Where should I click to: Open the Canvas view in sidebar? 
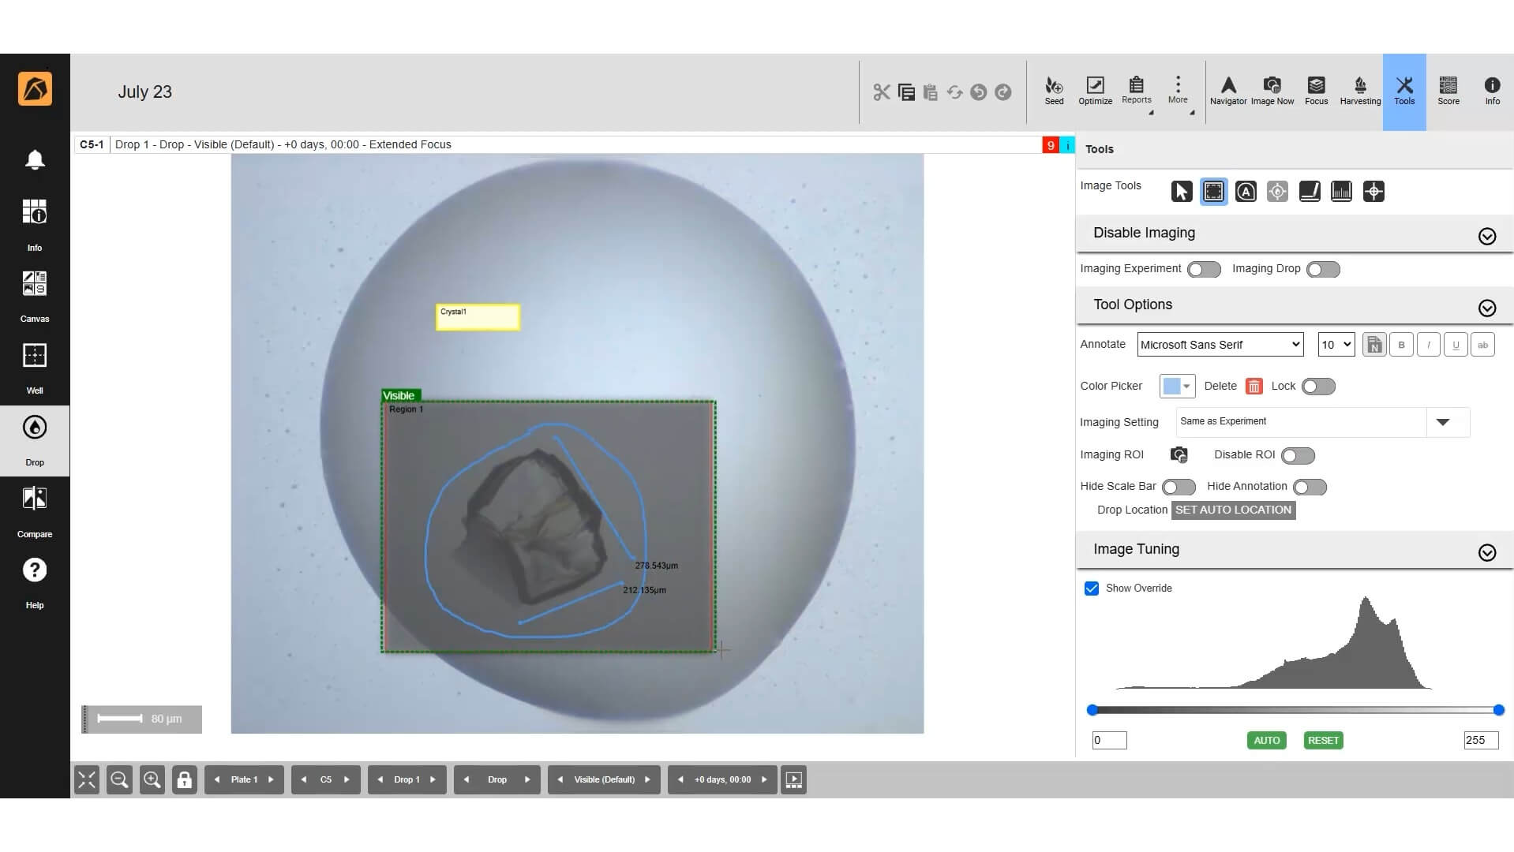point(35,297)
